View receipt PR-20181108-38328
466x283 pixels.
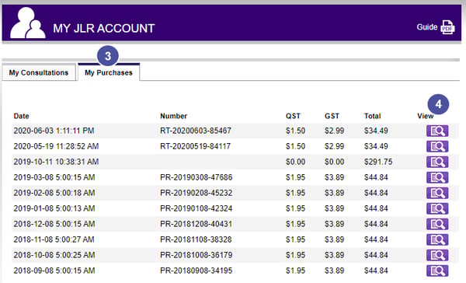[x=437, y=239]
